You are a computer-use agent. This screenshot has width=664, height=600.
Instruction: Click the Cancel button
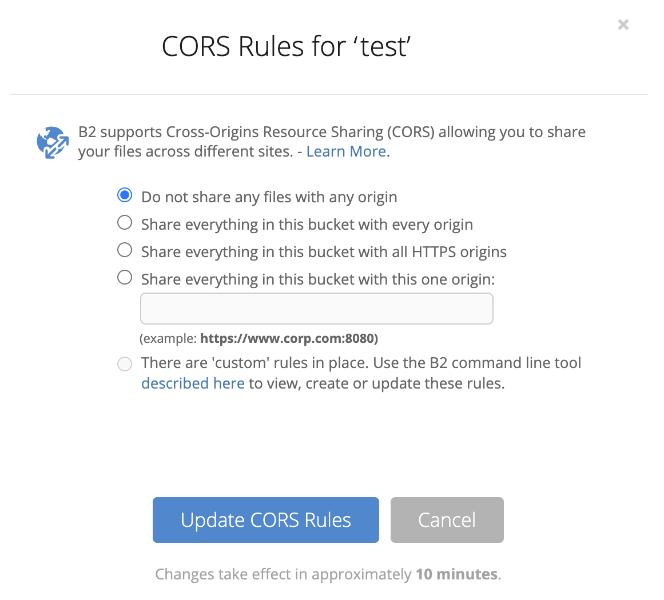447,520
